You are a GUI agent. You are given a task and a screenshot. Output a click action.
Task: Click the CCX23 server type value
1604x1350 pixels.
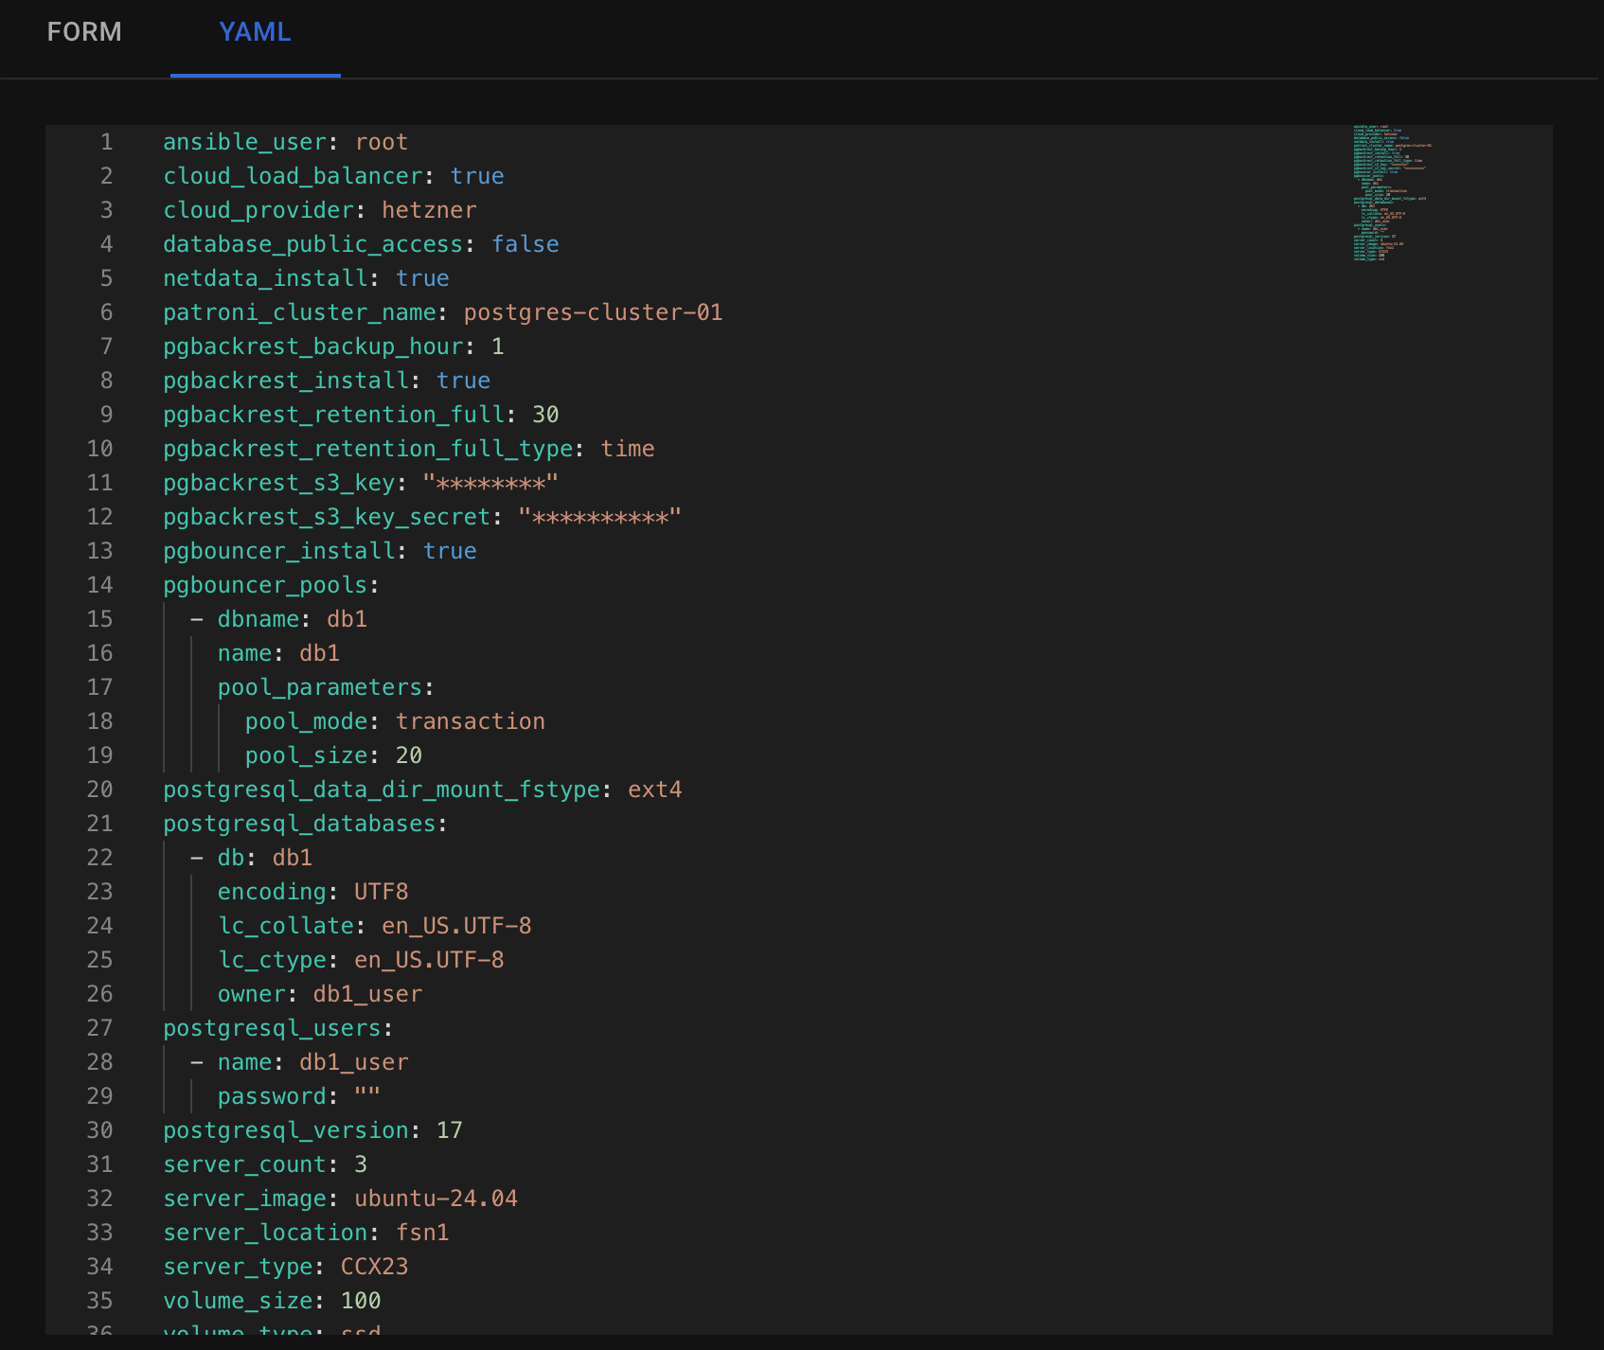[x=374, y=1267]
